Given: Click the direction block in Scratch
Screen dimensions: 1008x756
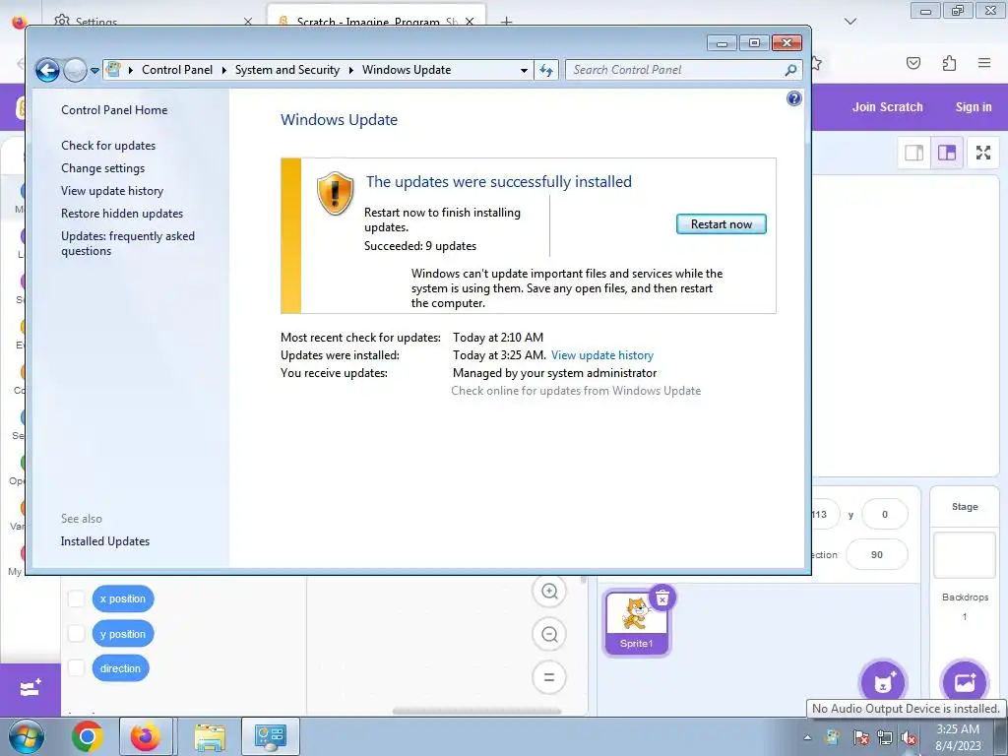Looking at the screenshot, I should tap(120, 668).
